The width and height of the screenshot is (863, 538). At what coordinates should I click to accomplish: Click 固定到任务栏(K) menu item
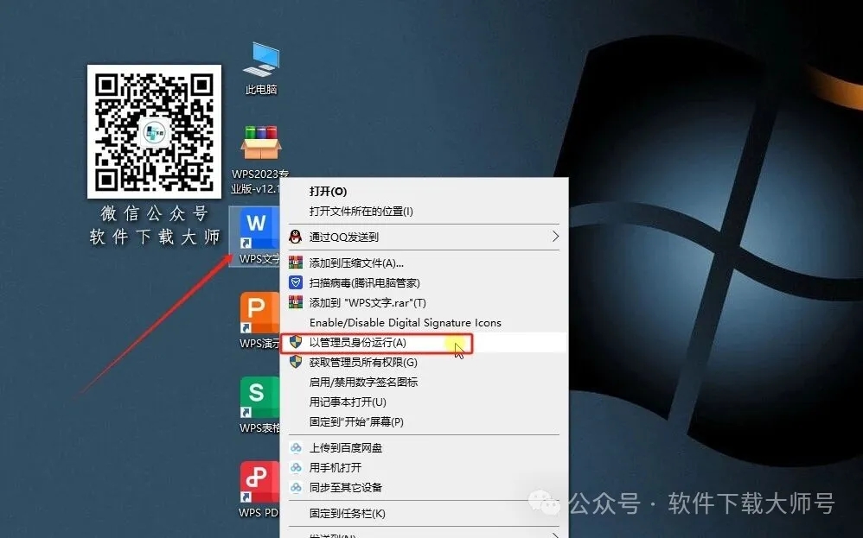pos(346,513)
